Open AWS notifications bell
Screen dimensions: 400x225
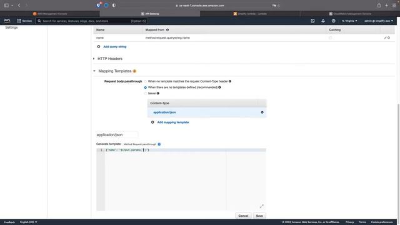[323, 21]
